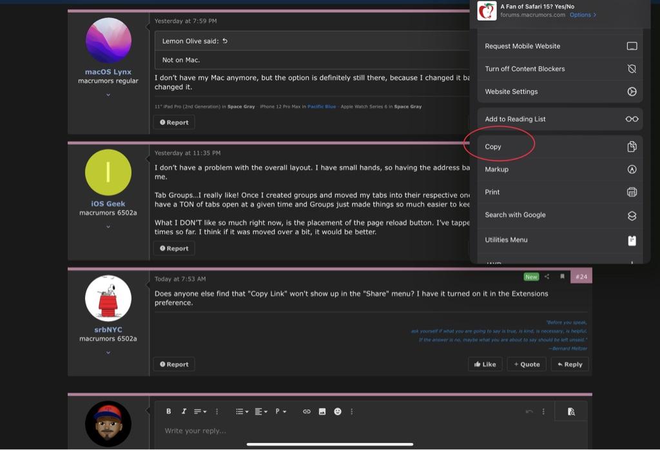Open the font size dropdown in editor

[200, 411]
